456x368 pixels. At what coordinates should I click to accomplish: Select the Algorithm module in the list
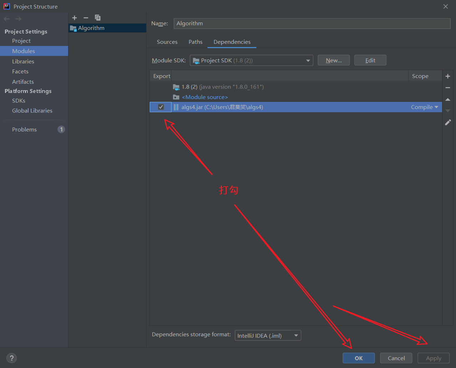tap(107, 28)
